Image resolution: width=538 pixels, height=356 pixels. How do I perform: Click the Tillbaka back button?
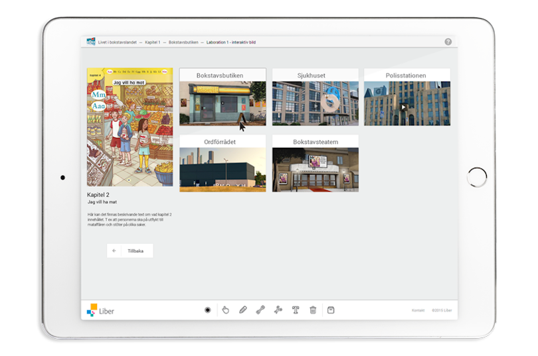tap(130, 251)
